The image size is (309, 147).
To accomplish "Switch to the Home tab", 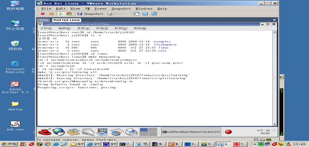I will [x=43, y=20].
